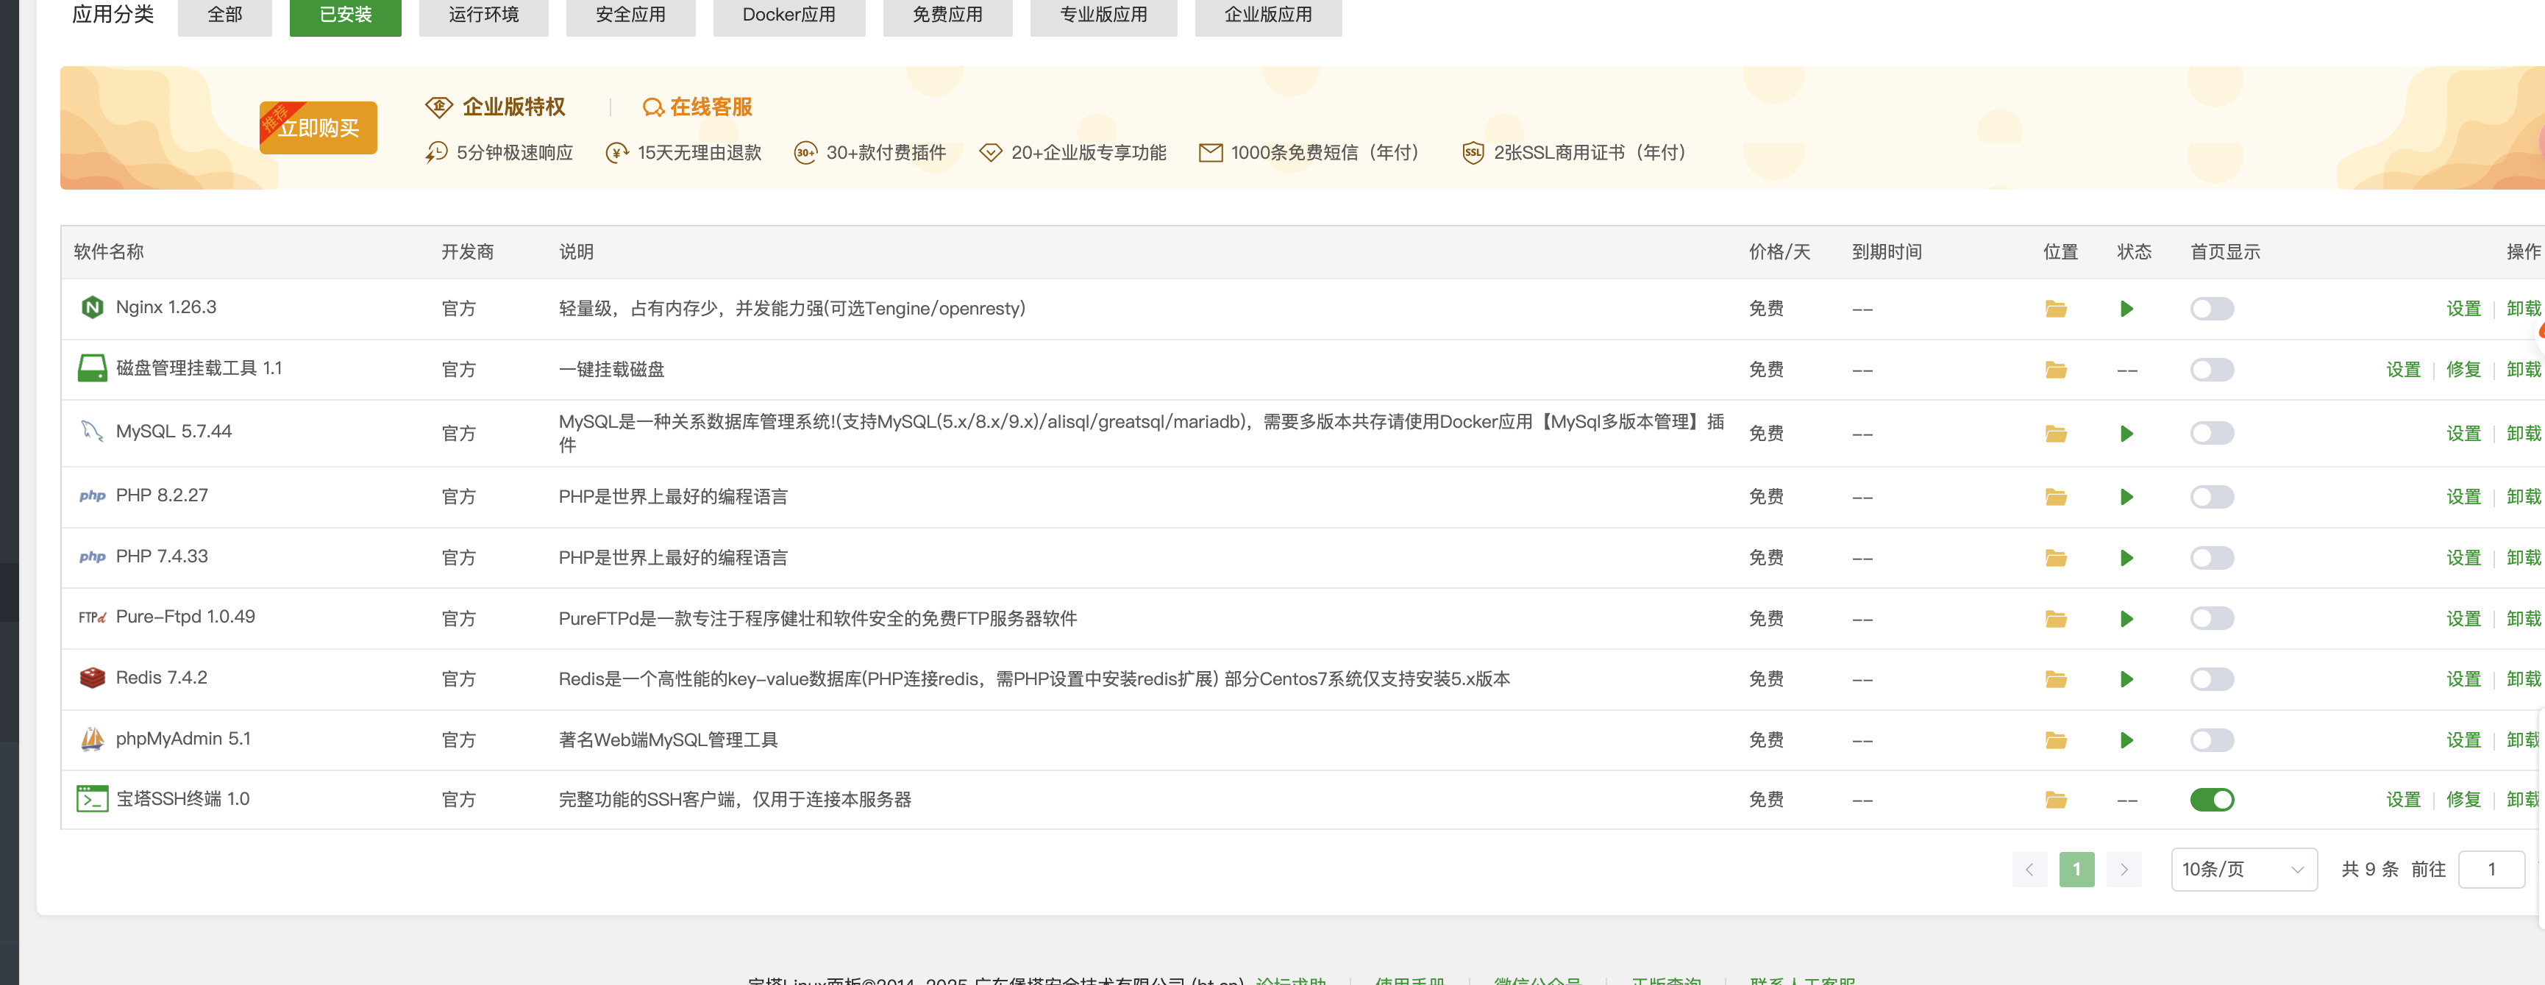Switch to 专业版应用 category tab
The image size is (2545, 985).
(x=1103, y=15)
